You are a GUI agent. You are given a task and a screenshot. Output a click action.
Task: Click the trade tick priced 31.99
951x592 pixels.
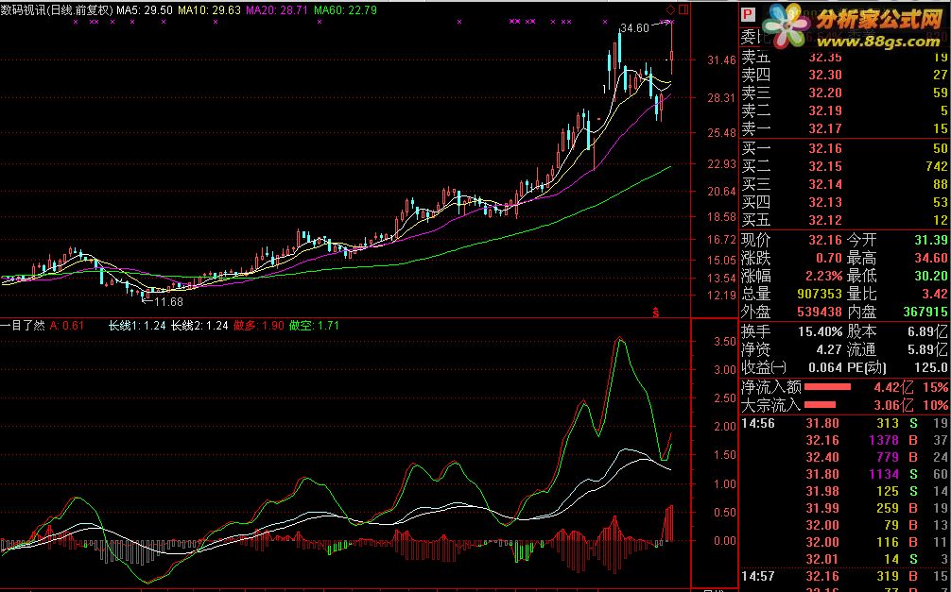(x=844, y=508)
